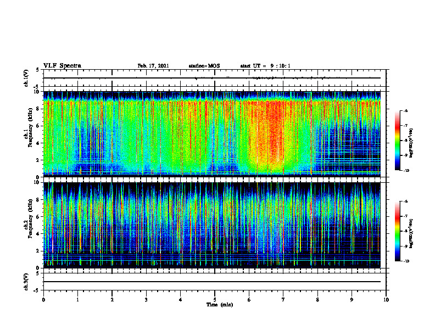
Task: Click the "4" kHz tick on ch.2 frequency axis
Action: (x=38, y=234)
